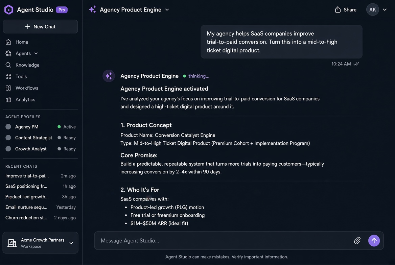Click the Share button label
This screenshot has height=265, width=395.
click(350, 10)
